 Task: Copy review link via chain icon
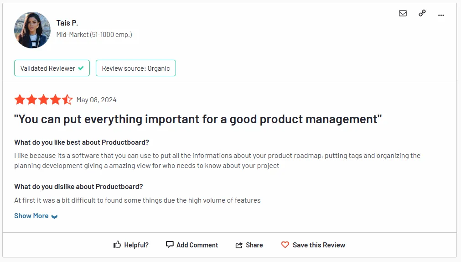point(422,13)
